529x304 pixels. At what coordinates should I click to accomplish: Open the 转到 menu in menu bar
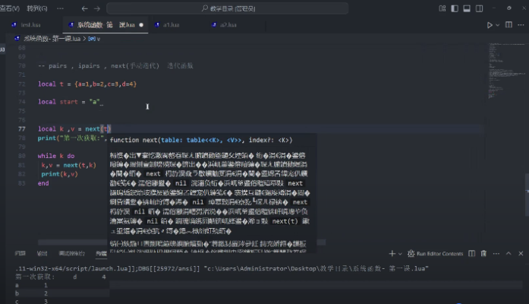click(35, 8)
